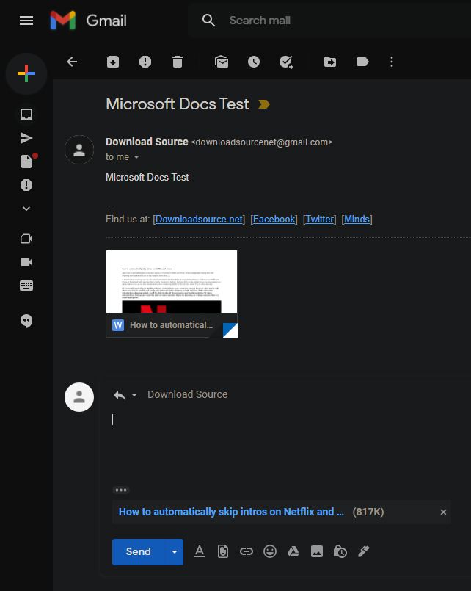Report this email as spam
Screen dimensions: 471x591
pos(145,62)
